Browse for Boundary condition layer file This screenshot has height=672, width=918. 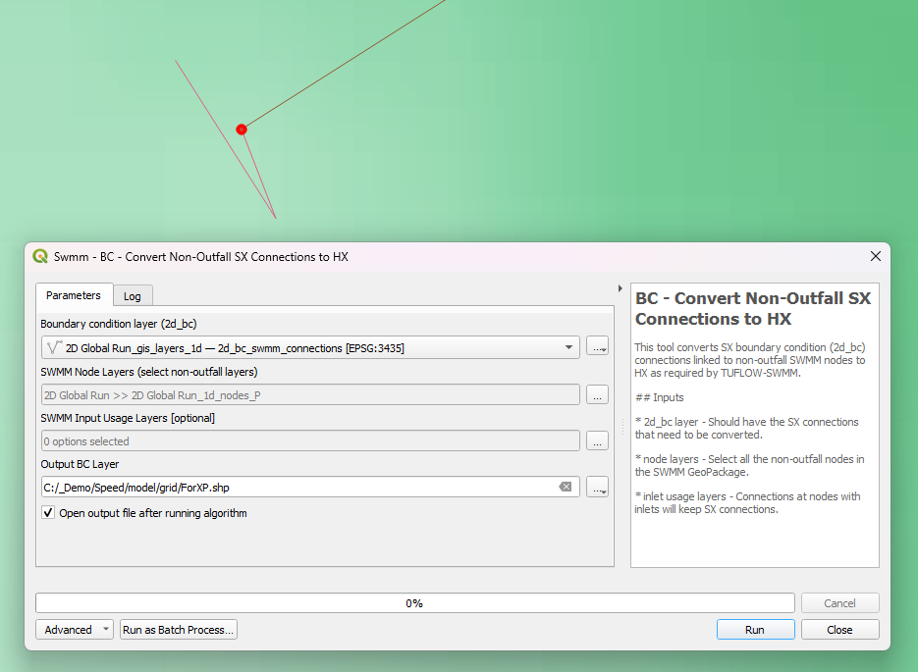(x=597, y=347)
